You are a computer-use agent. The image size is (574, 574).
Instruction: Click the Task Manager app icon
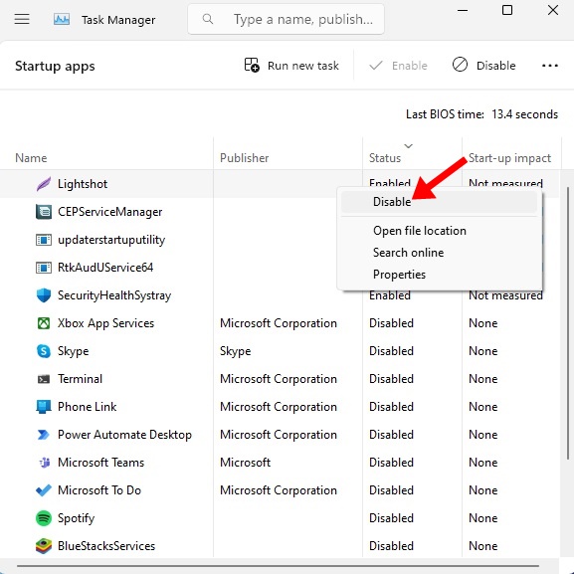(x=62, y=19)
